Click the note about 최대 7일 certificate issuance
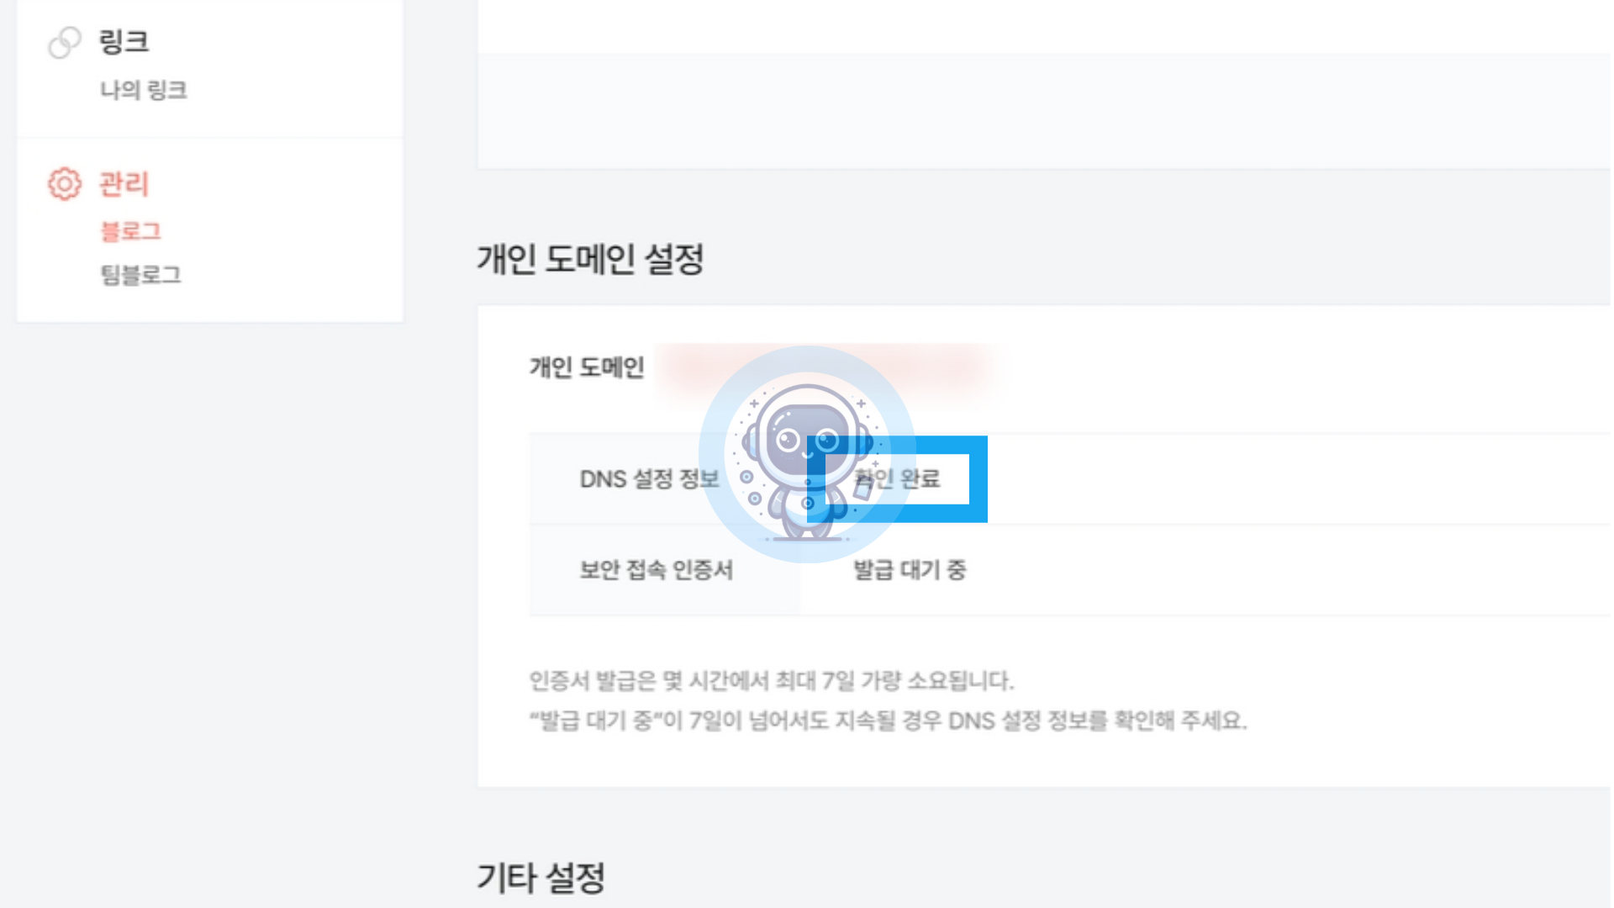 click(771, 680)
